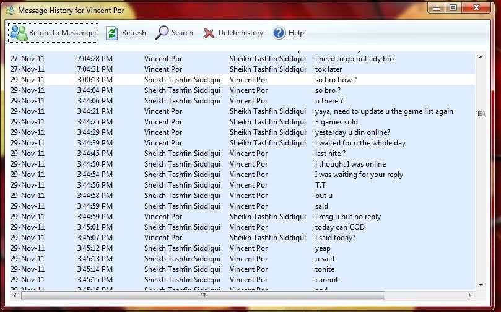Viewport: 501px width, 312px height.
Task: Select the highlighted message 'so bro how ?'
Action: pos(336,80)
